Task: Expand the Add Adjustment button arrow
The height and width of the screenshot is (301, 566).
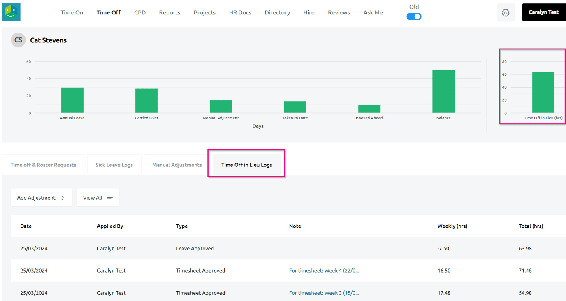Action: click(x=63, y=198)
